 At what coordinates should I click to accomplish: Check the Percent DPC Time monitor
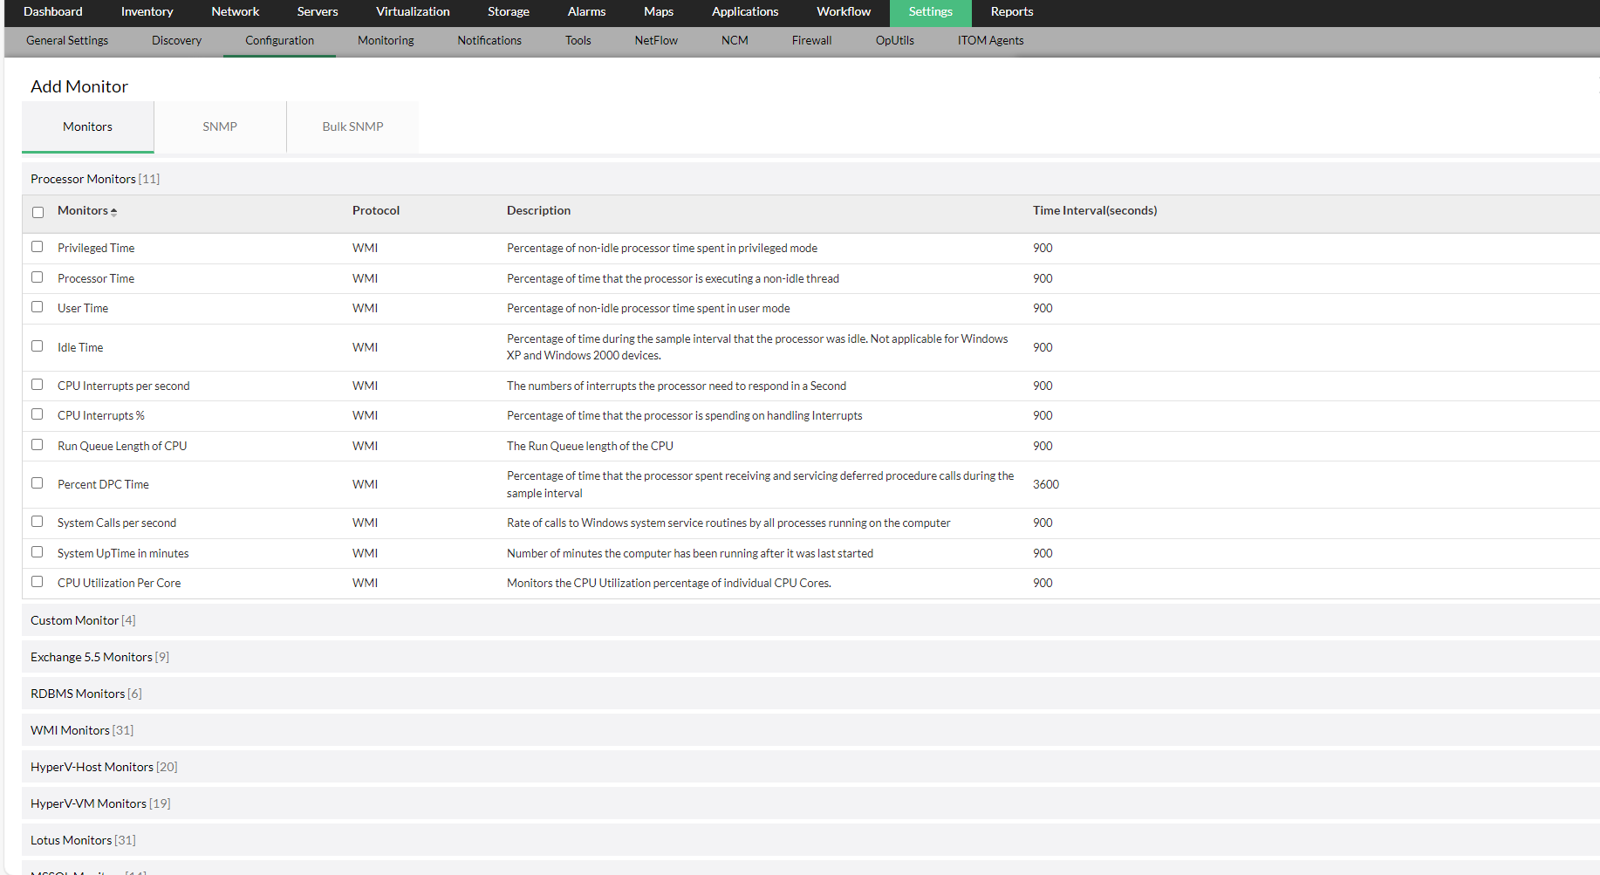[37, 482]
